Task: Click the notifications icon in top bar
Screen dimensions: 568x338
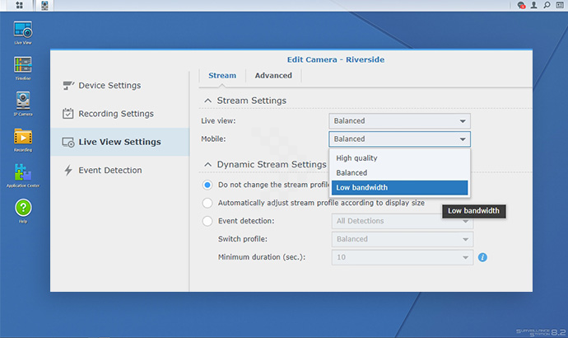Action: coord(521,5)
